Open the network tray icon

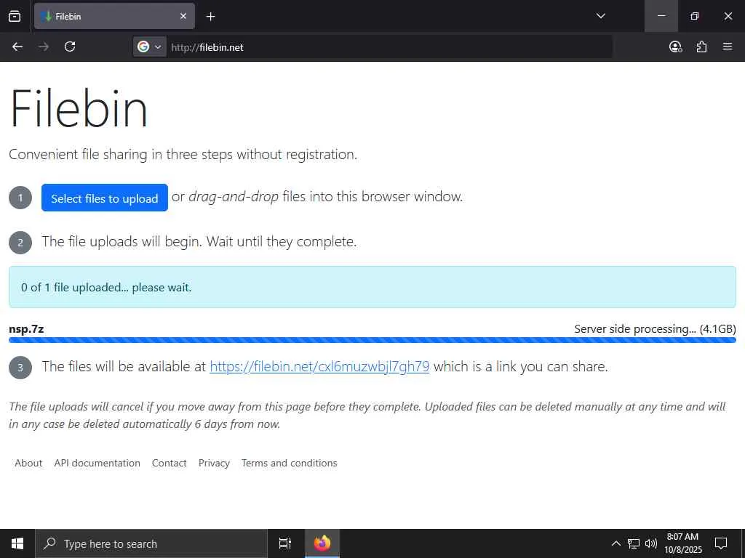(x=634, y=543)
